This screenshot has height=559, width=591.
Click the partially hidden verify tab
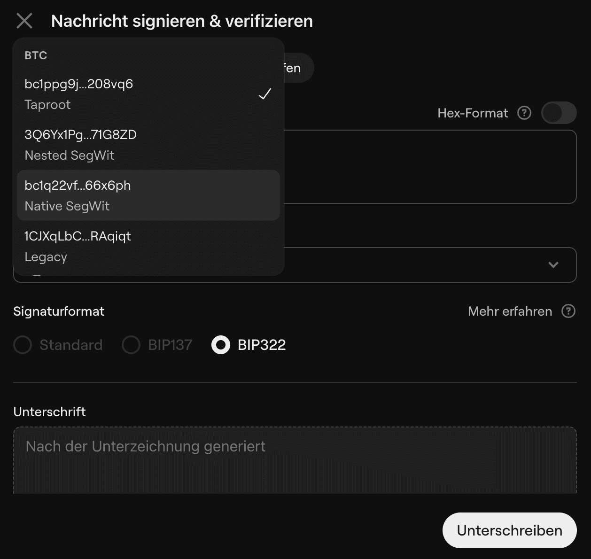click(x=298, y=68)
